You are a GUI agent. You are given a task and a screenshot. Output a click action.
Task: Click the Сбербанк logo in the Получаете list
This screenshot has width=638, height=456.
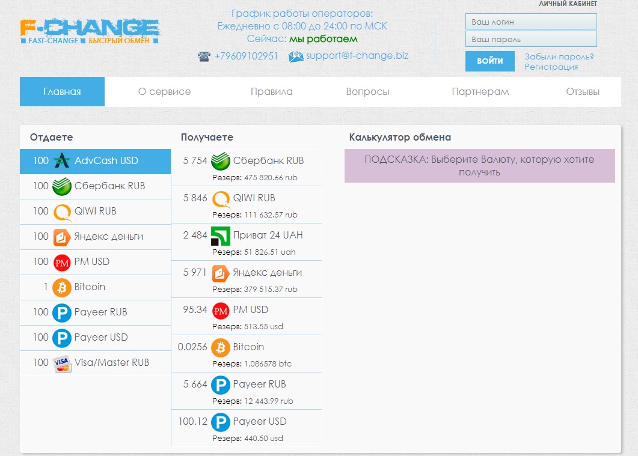pos(221,161)
